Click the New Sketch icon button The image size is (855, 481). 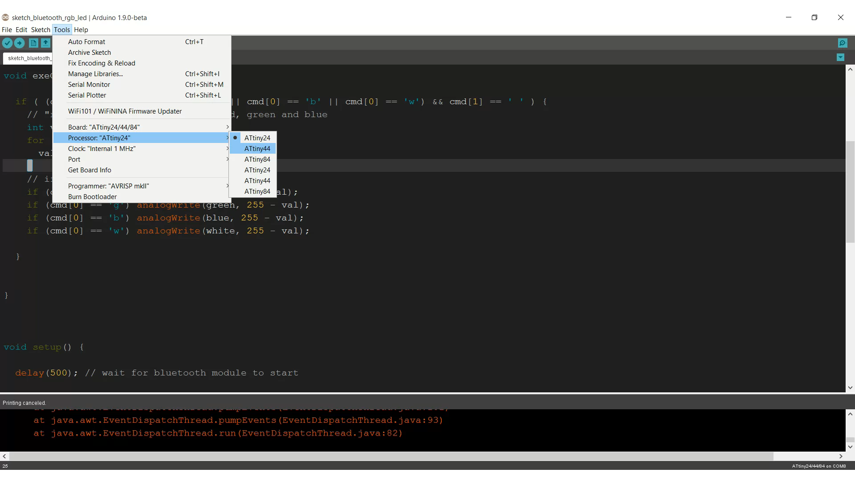coord(33,42)
